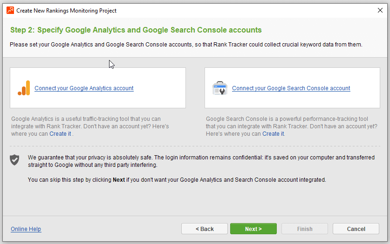Close the Create New Rankings Monitoring Project window
Image resolution: width=390 pixels, height=244 pixels.
tap(380, 10)
